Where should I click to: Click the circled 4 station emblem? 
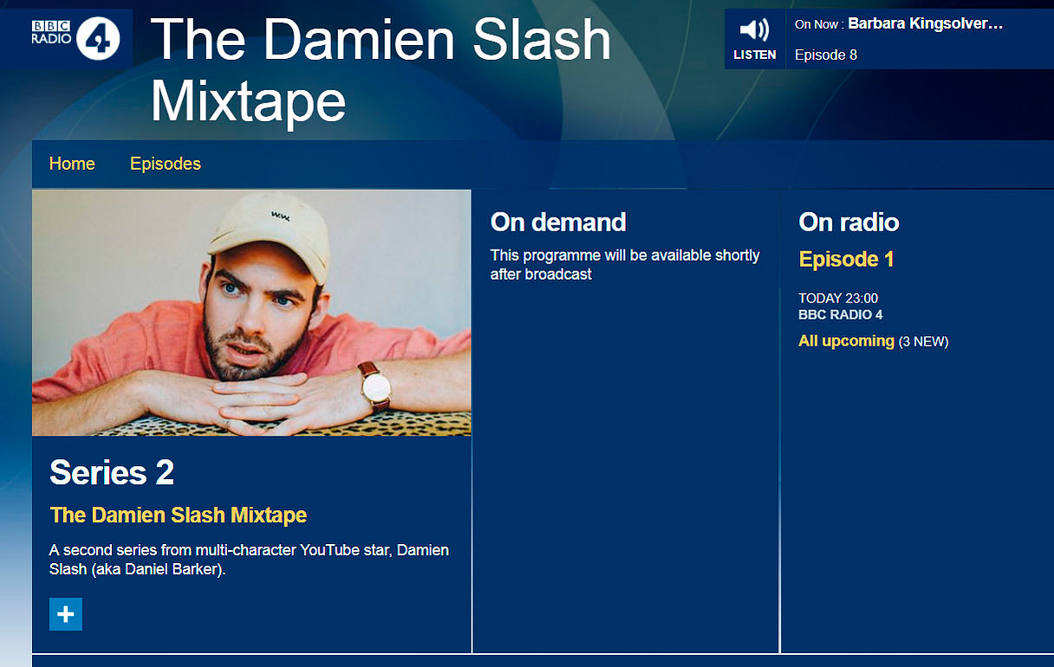pyautogui.click(x=98, y=38)
